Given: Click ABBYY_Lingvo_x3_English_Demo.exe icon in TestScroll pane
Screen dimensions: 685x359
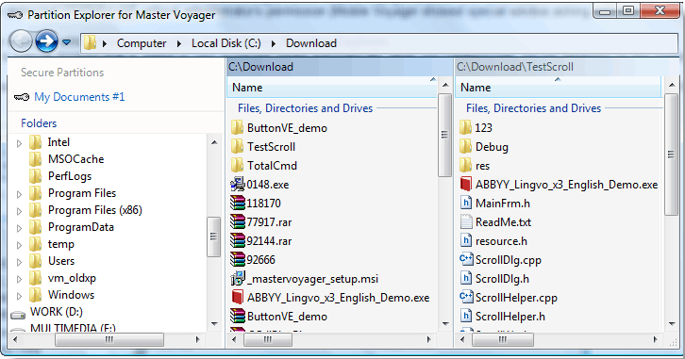Looking at the screenshot, I should [x=466, y=185].
